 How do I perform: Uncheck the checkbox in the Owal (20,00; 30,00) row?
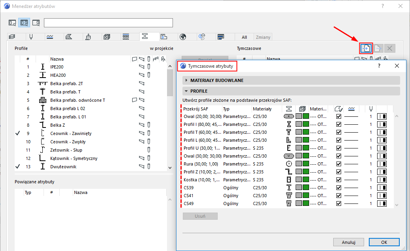[338, 116]
